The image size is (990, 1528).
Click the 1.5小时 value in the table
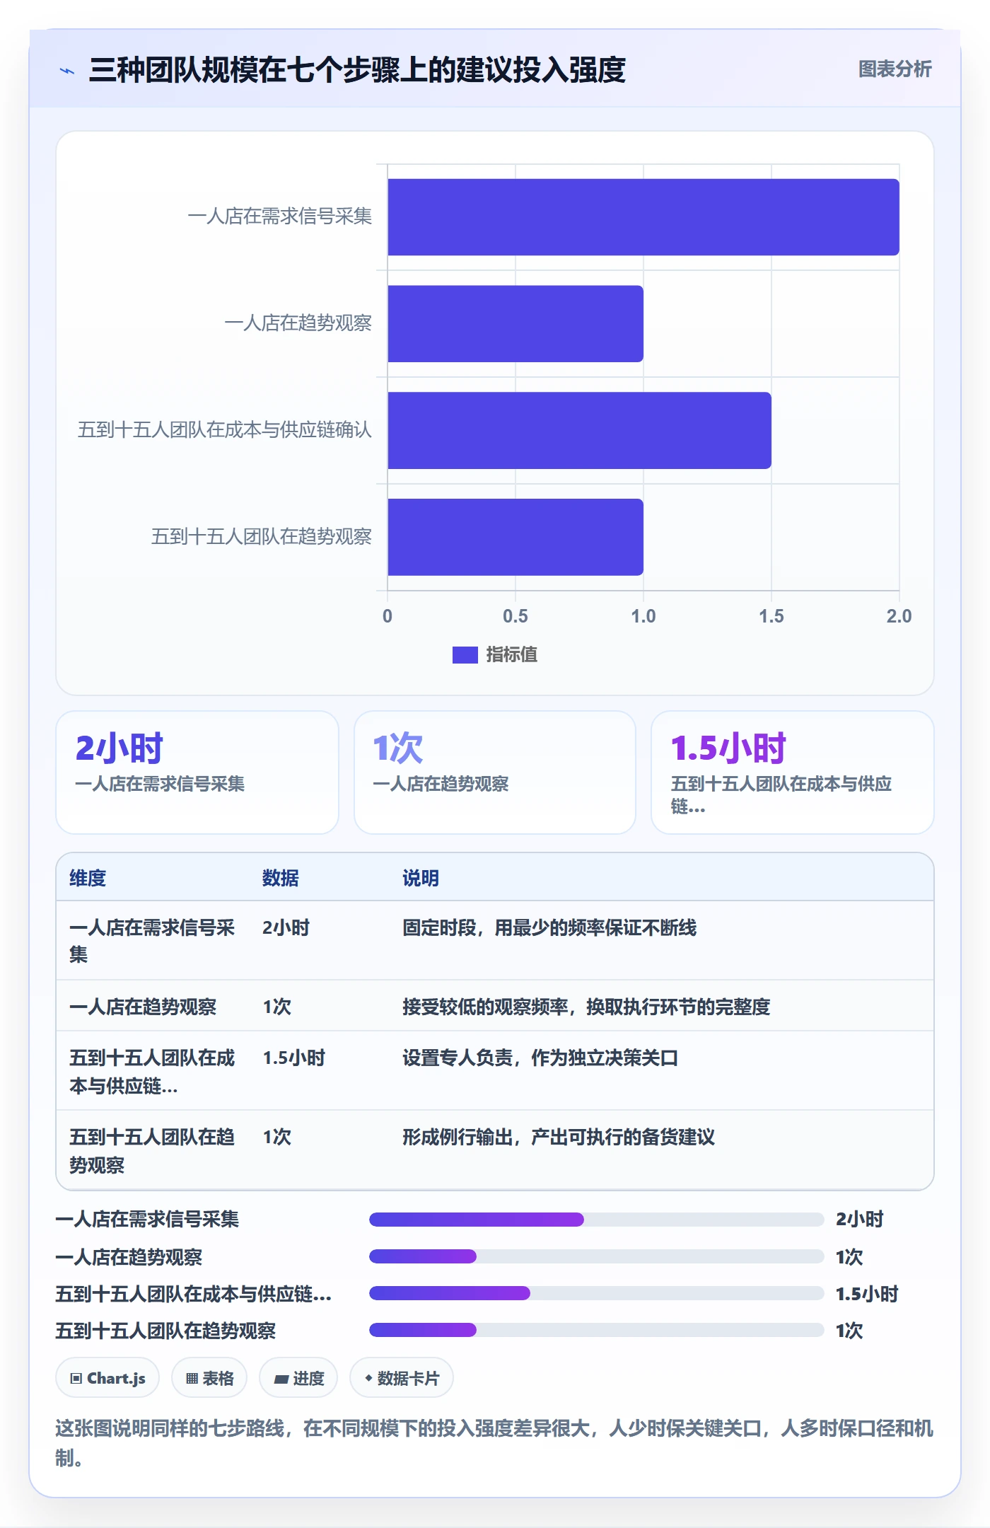point(294,1058)
